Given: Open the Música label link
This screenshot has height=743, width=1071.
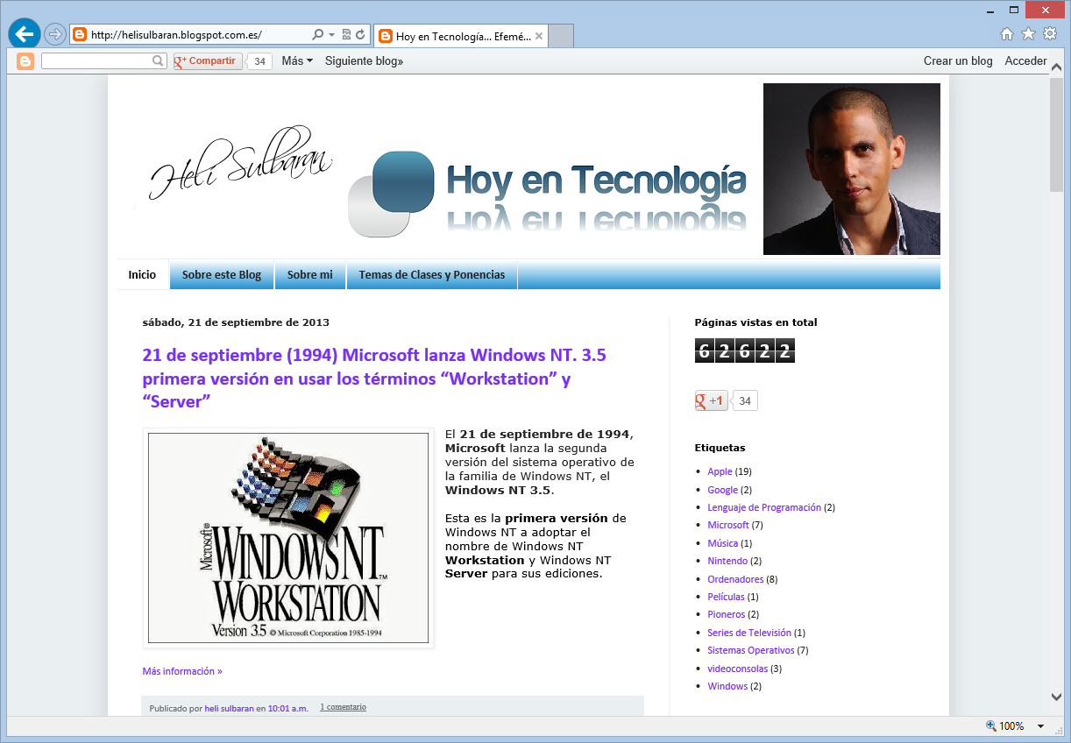Looking at the screenshot, I should pos(723,543).
